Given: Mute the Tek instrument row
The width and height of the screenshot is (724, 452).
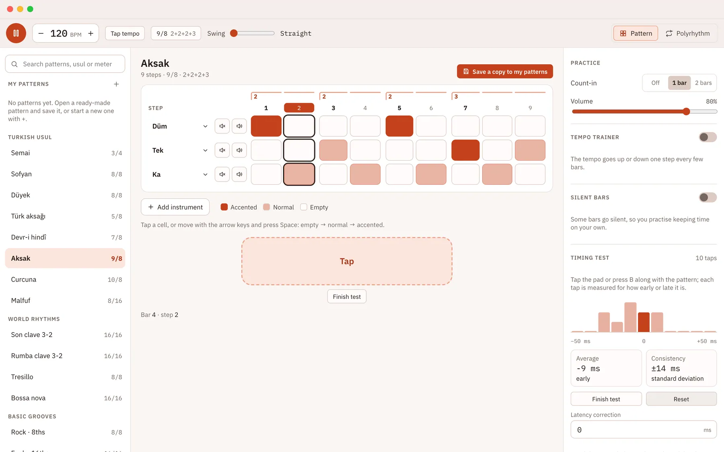Looking at the screenshot, I should click(222, 150).
